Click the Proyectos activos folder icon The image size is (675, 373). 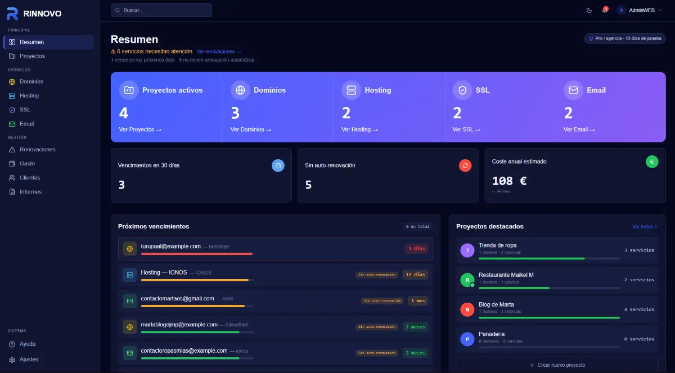(129, 90)
